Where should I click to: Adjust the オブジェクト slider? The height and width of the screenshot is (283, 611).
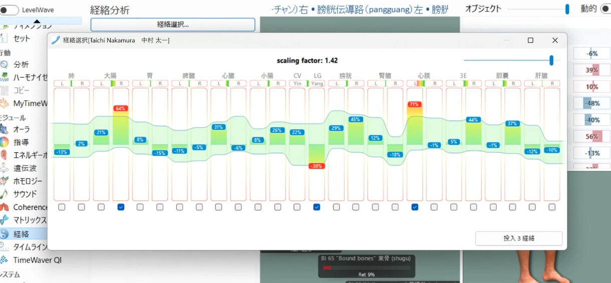pyautogui.click(x=567, y=9)
